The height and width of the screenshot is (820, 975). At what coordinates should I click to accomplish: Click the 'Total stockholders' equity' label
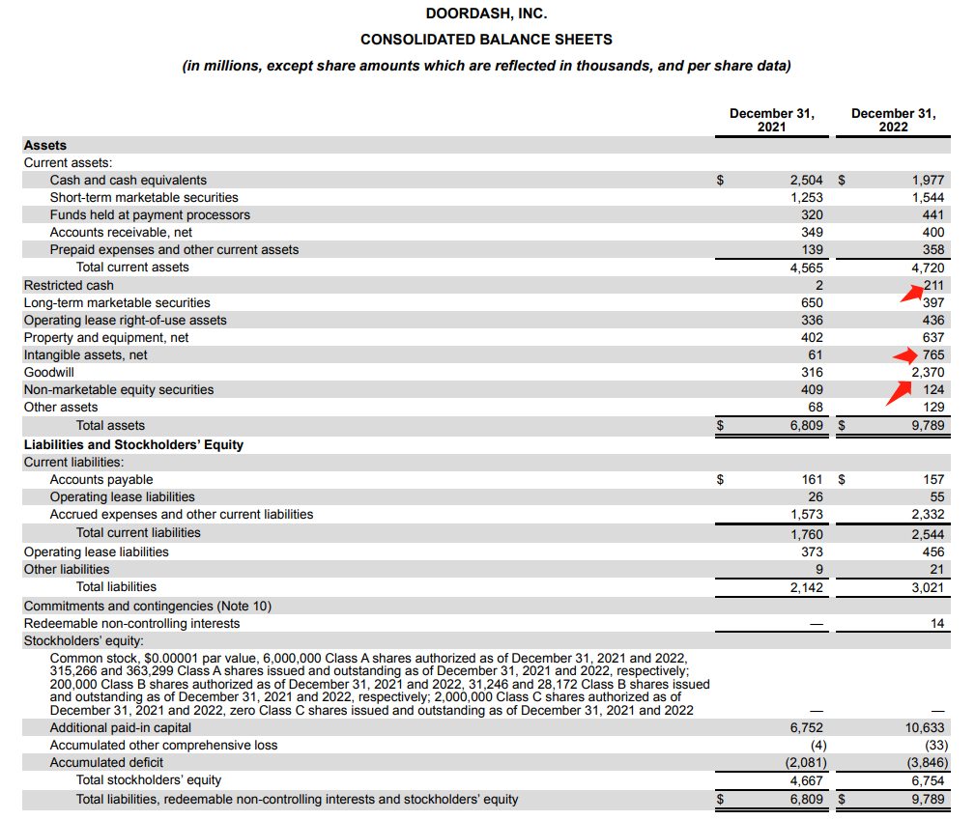(x=149, y=780)
